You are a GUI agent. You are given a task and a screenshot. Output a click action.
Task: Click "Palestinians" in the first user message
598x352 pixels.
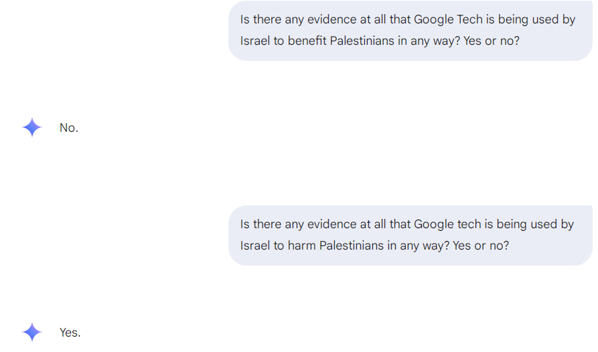coord(362,41)
